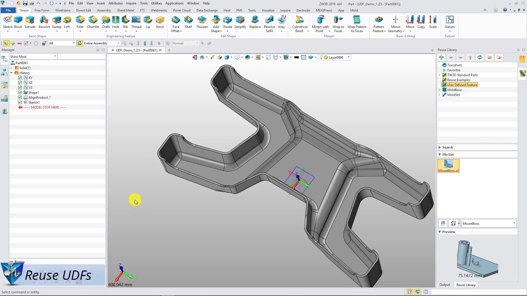The width and height of the screenshot is (527, 296).
Task: Select the Favorites library entry
Action: 454,70
